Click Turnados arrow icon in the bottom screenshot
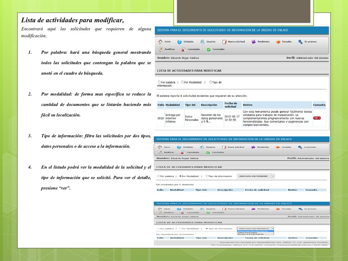This screenshot has height=261, width=348. click(278, 209)
